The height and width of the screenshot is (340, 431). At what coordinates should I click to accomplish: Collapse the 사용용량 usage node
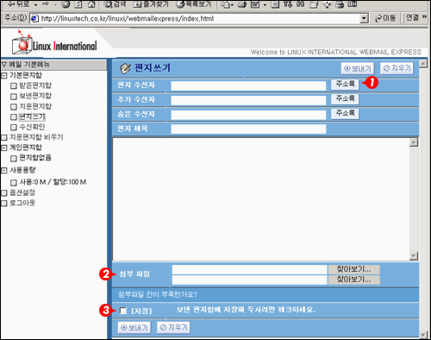tap(4, 171)
